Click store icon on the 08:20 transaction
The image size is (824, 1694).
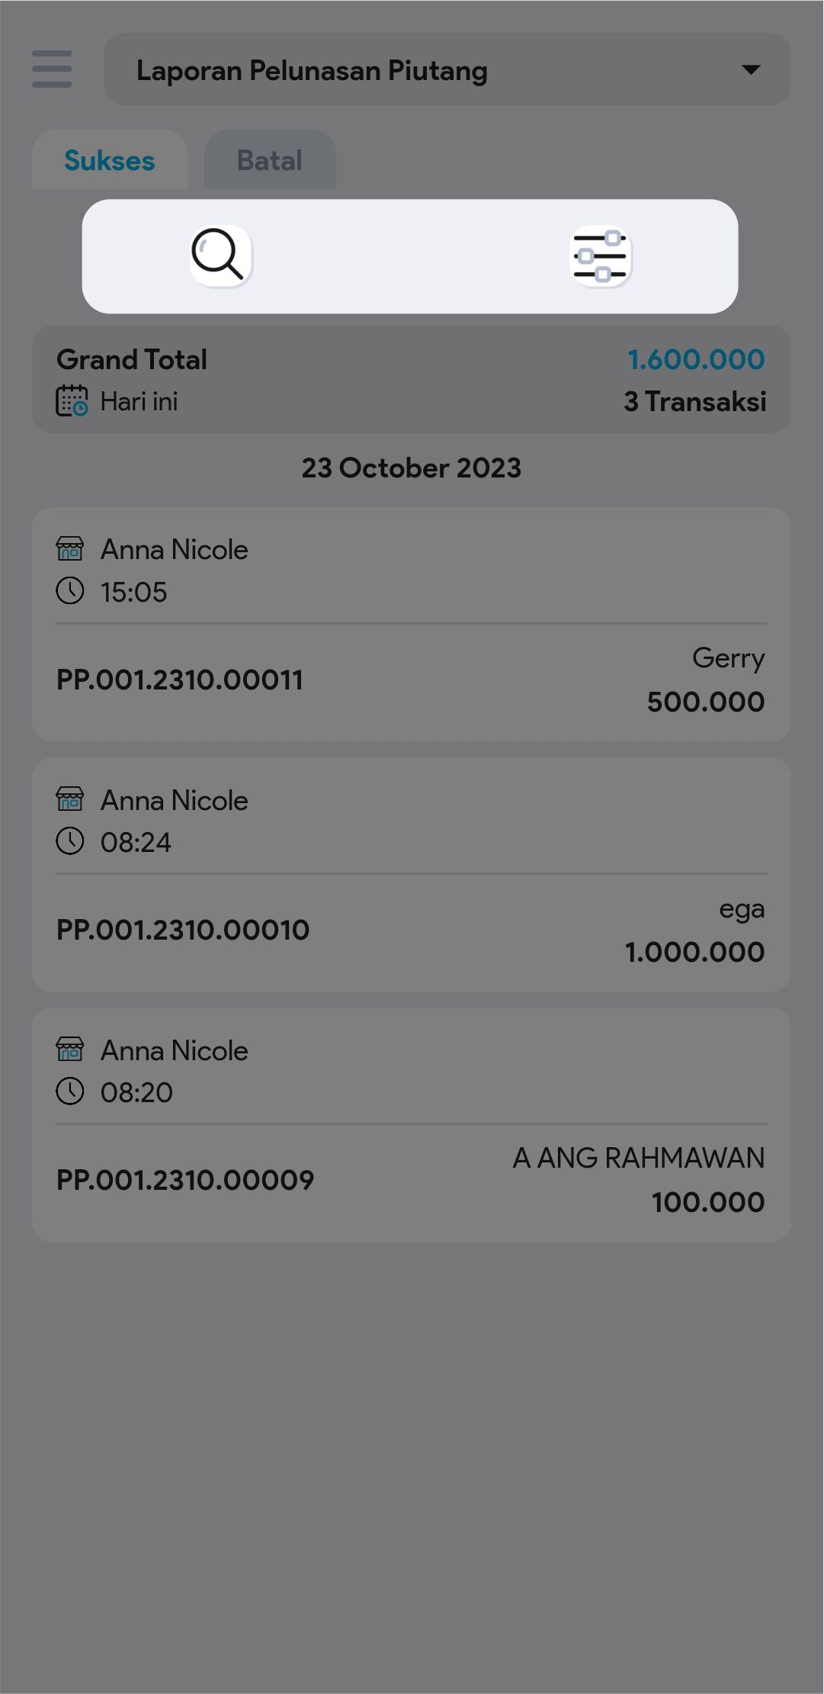pyautogui.click(x=70, y=1050)
